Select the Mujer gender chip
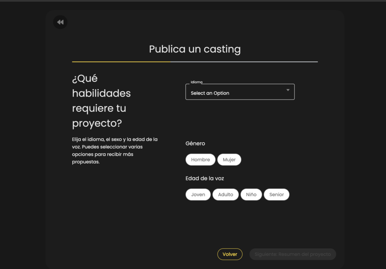 229,160
